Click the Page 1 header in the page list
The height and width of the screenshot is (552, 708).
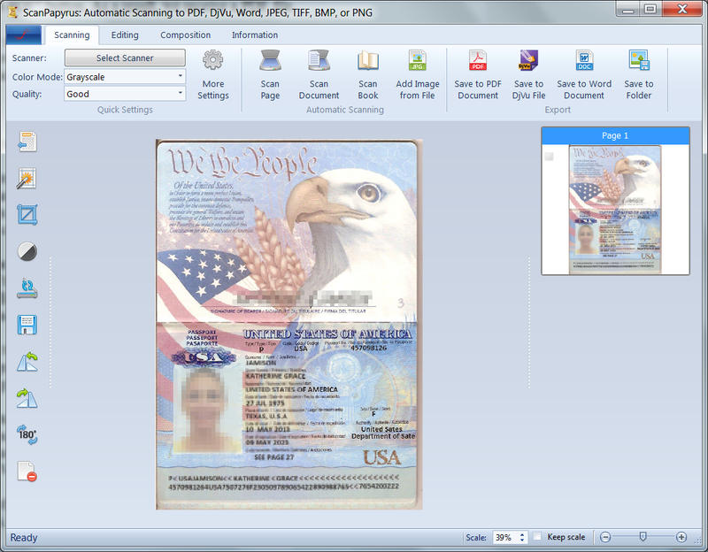(x=615, y=135)
